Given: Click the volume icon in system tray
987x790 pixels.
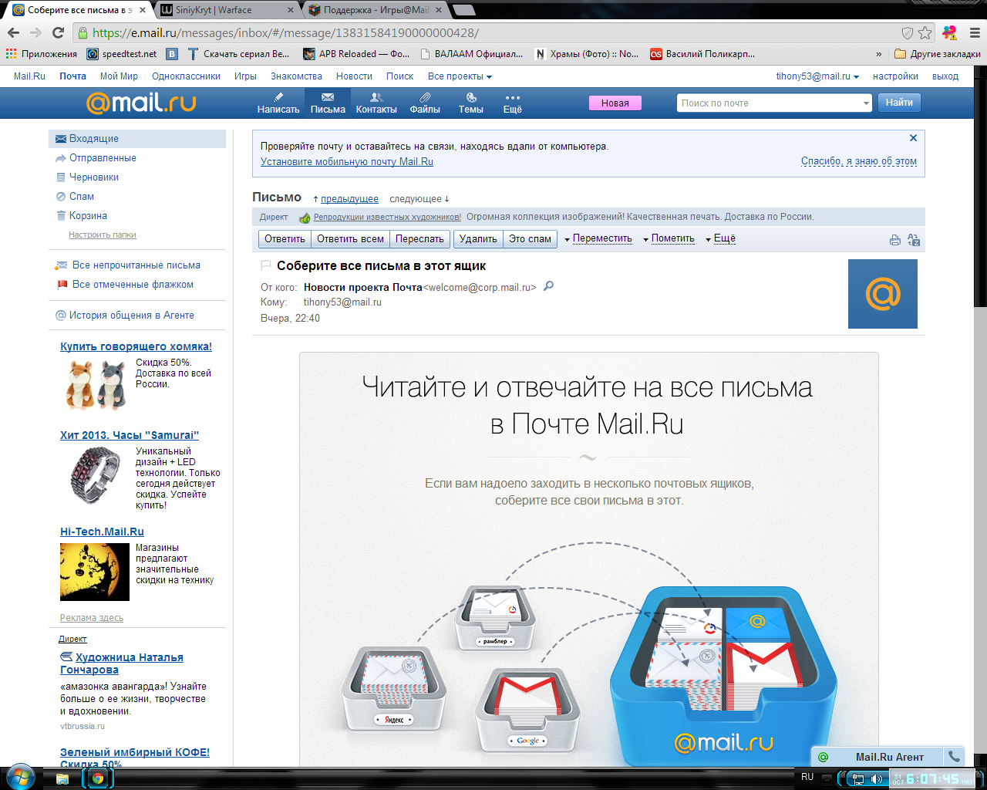Looking at the screenshot, I should click(876, 779).
